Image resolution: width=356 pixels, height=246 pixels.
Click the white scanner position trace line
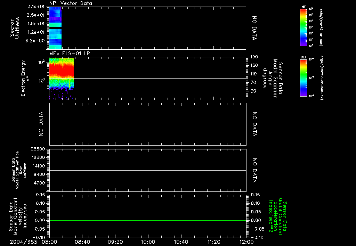click(x=148, y=171)
